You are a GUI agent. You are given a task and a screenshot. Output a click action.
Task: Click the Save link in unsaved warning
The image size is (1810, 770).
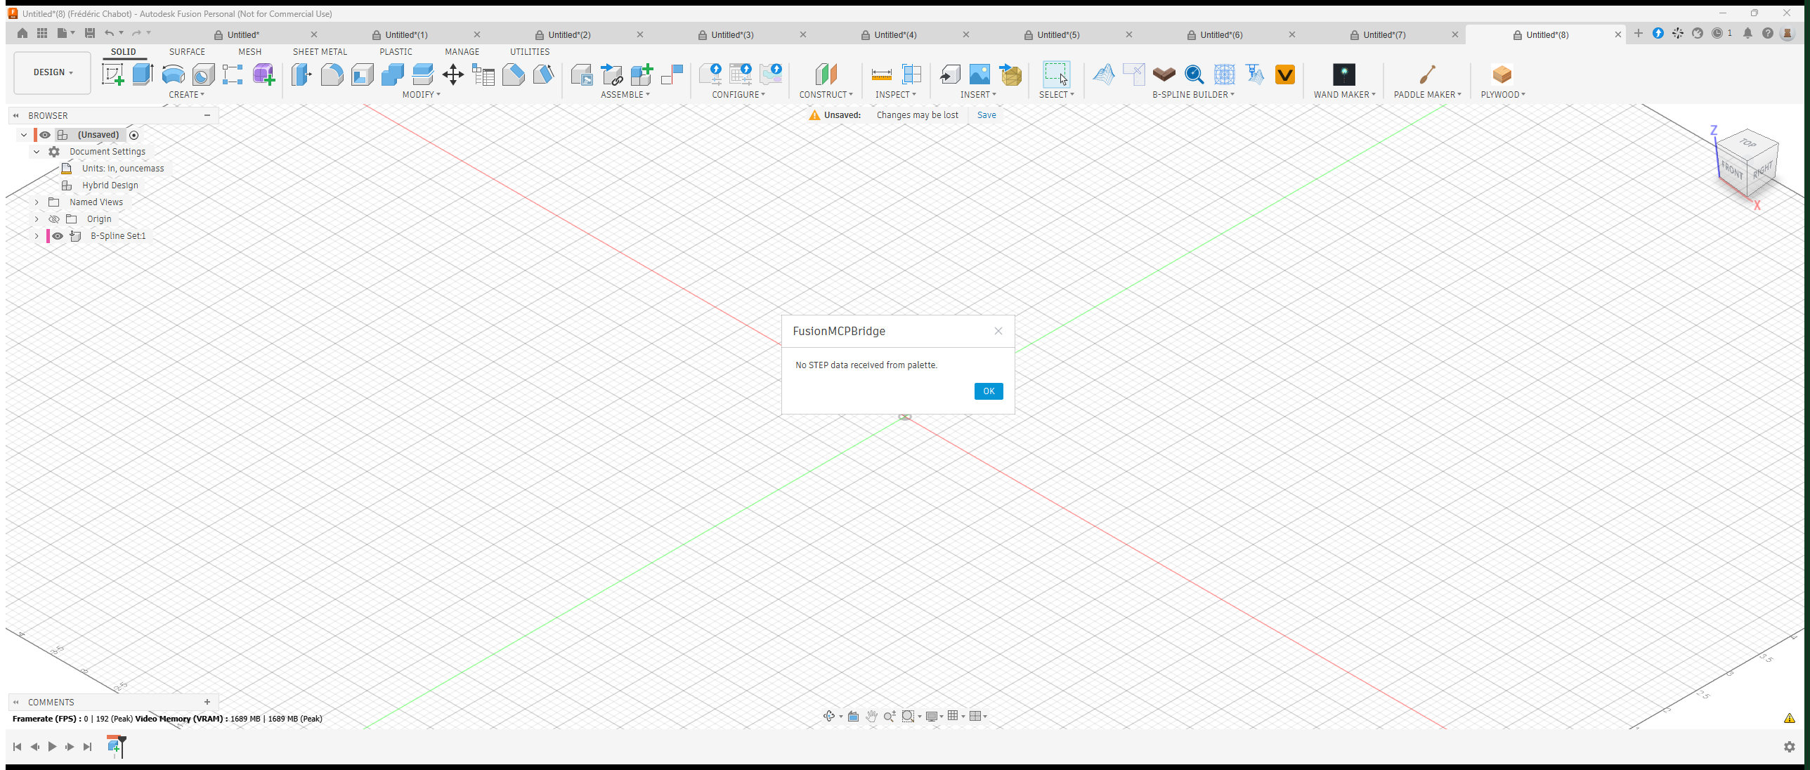coord(987,115)
